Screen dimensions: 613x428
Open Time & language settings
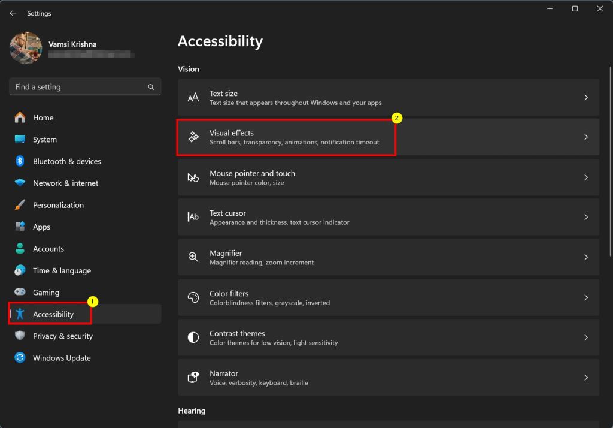point(62,271)
